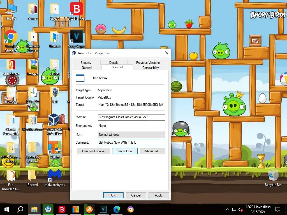Open the Compatibility tab

(151, 68)
